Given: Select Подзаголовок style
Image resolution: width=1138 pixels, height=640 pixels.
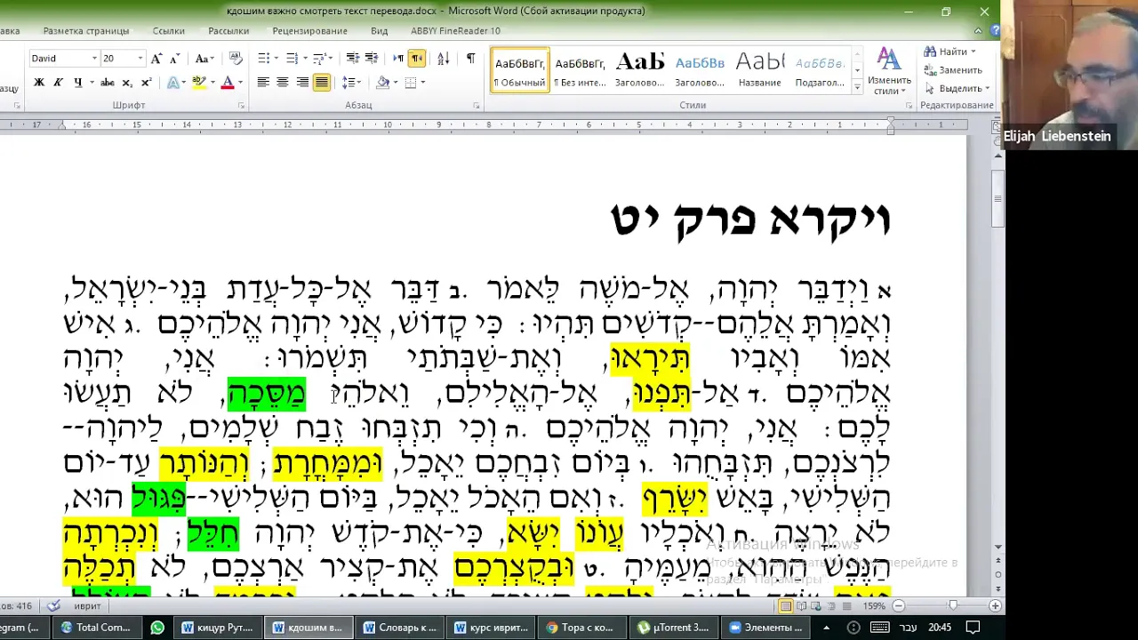Looking at the screenshot, I should pos(820,69).
